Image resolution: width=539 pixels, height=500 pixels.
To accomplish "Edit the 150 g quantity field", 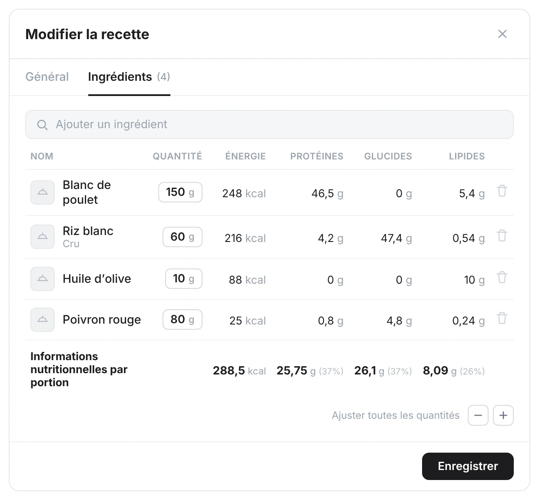I will (x=180, y=192).
